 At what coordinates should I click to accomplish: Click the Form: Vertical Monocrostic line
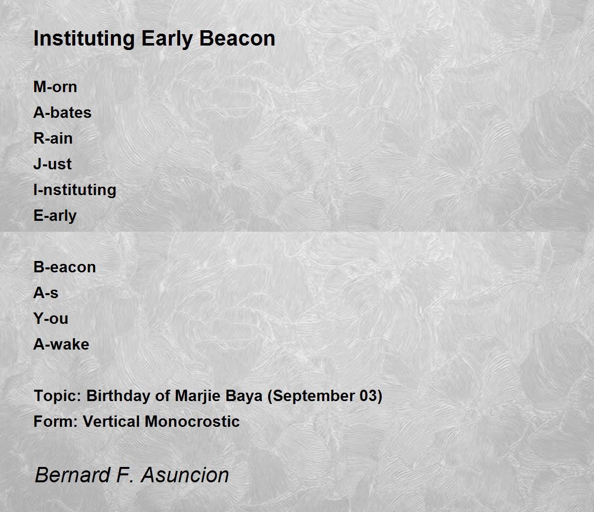pos(137,421)
